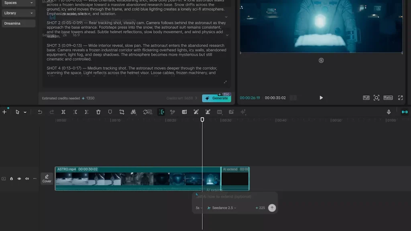Open Dreamina in the sidebar
This screenshot has width=411, height=231.
click(18, 23)
